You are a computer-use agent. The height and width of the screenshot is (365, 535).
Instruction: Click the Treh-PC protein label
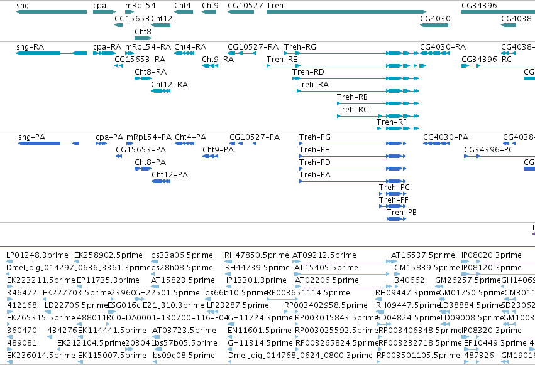point(394,188)
